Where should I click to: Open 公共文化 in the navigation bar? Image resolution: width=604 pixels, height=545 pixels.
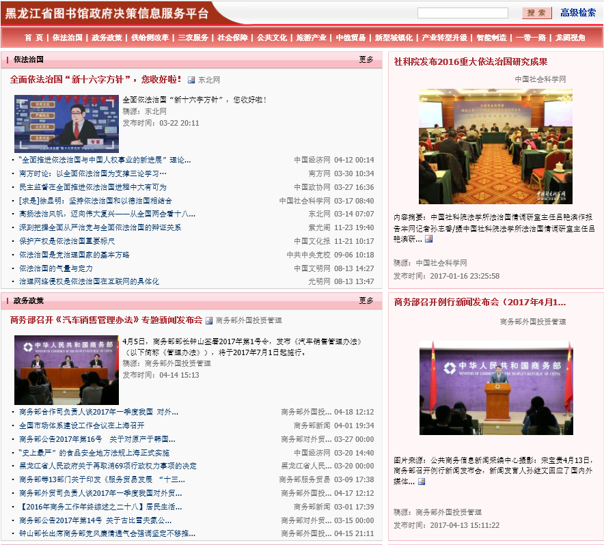click(x=272, y=38)
